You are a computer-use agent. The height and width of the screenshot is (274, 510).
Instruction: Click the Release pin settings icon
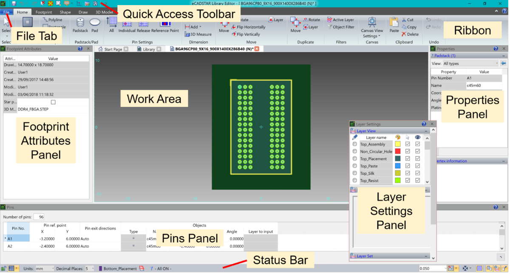point(143,26)
